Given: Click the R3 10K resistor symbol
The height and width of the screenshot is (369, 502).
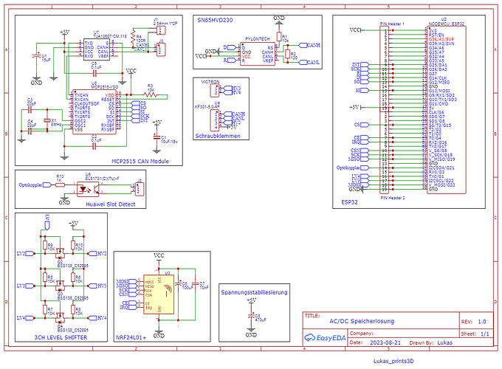Looking at the screenshot, I should [x=150, y=94].
